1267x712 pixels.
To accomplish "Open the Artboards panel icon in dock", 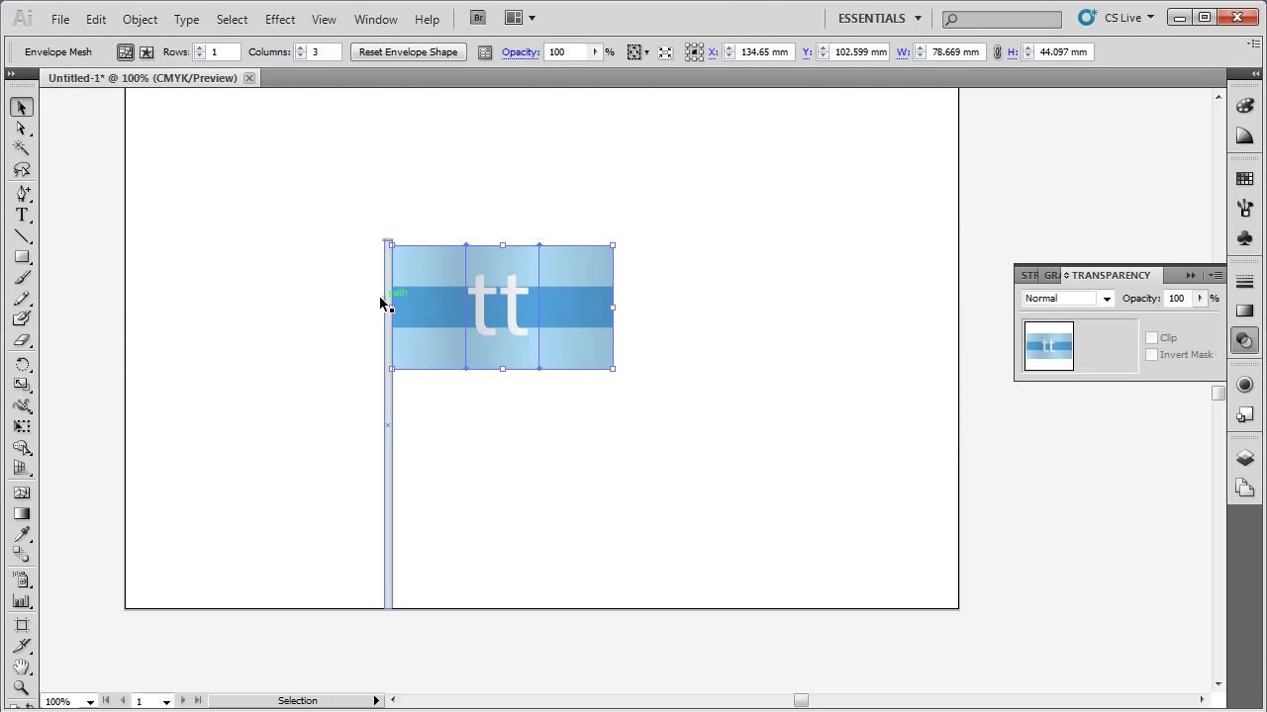I will 1245,488.
